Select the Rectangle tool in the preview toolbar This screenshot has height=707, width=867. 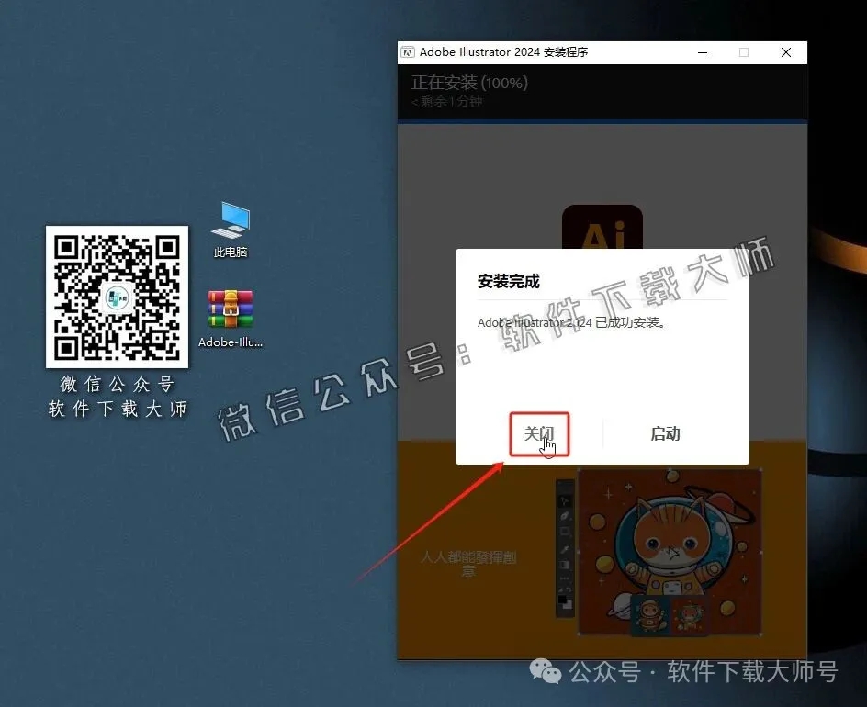click(x=564, y=533)
